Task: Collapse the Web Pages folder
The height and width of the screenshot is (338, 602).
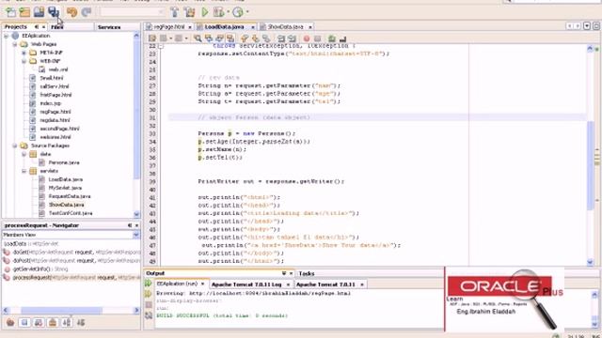Action: click(15, 44)
